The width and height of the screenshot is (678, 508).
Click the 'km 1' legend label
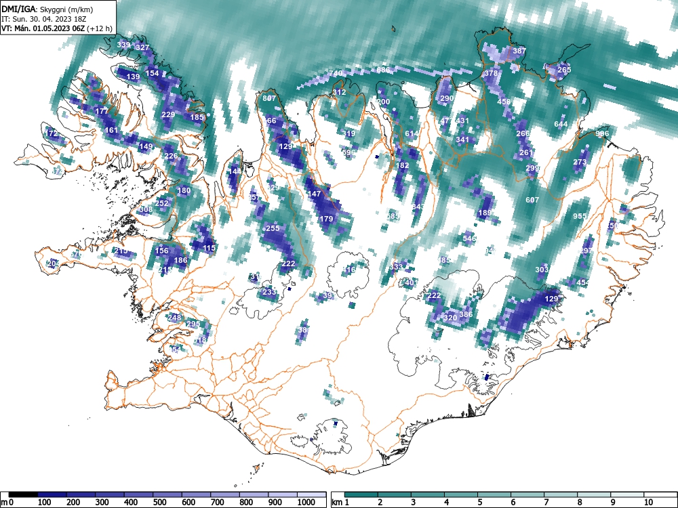341,503
